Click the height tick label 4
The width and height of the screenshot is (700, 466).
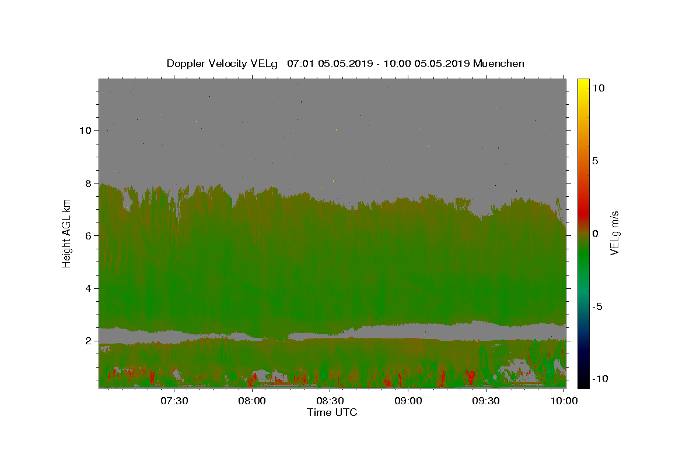(x=88, y=288)
